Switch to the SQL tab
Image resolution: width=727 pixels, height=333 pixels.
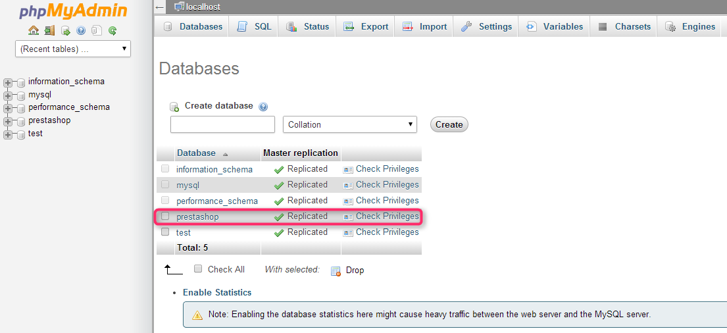coord(253,26)
